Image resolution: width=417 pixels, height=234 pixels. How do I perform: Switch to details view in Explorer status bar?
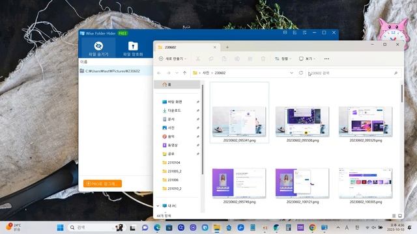(394, 216)
